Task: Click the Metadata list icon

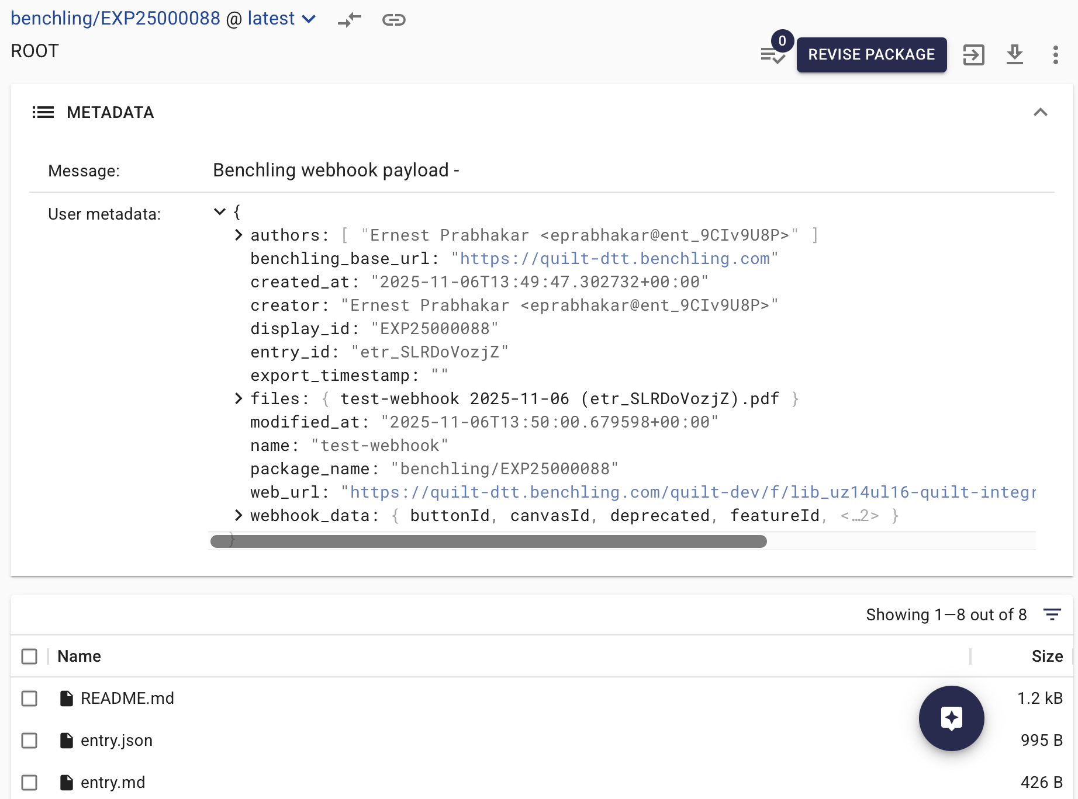Action: tap(43, 112)
